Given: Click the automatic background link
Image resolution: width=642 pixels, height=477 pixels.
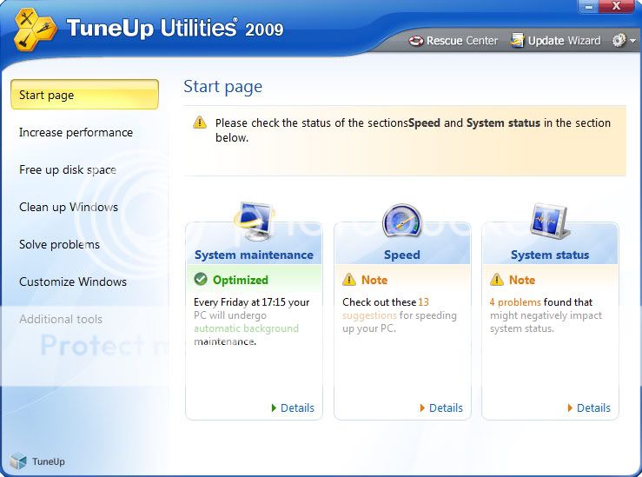Looking at the screenshot, I should coord(246,328).
